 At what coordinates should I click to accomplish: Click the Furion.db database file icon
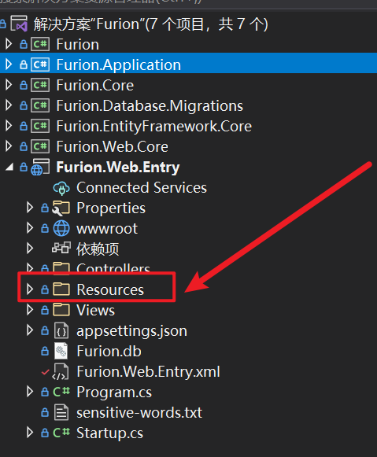tap(61, 351)
